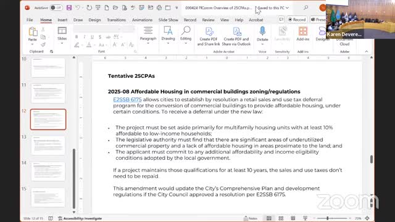Expand the Paste options dropdown arrow
The width and height of the screenshot is (395, 222).
(x=33, y=44)
